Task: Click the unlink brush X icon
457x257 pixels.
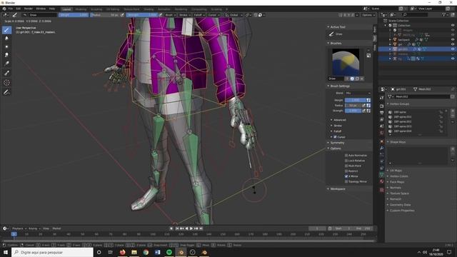Action: tap(362, 79)
